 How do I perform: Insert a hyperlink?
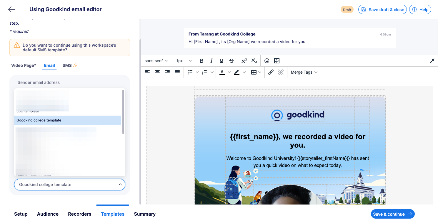click(x=271, y=72)
